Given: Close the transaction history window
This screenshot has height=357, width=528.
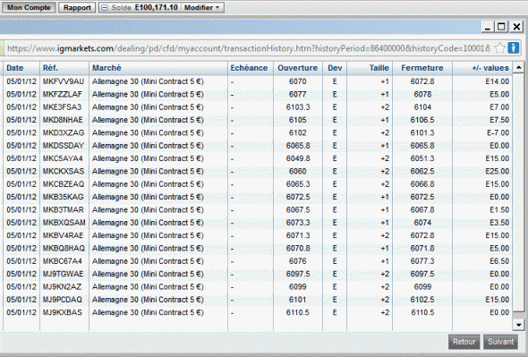Looking at the screenshot, I should pyautogui.click(x=516, y=27).
